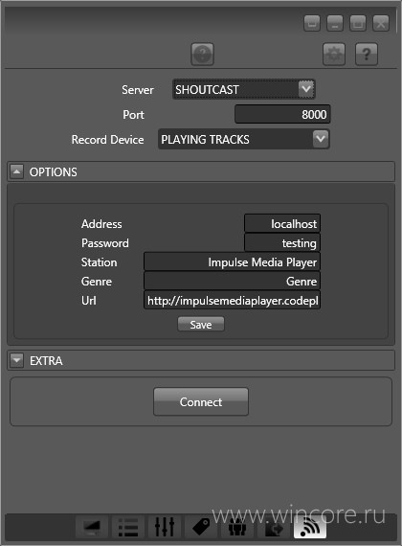This screenshot has width=402, height=546.
Task: Focus the Port field showing 8000
Action: [x=282, y=114]
